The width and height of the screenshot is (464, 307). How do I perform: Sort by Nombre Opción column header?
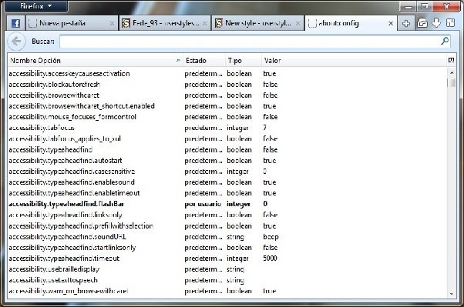(x=95, y=60)
